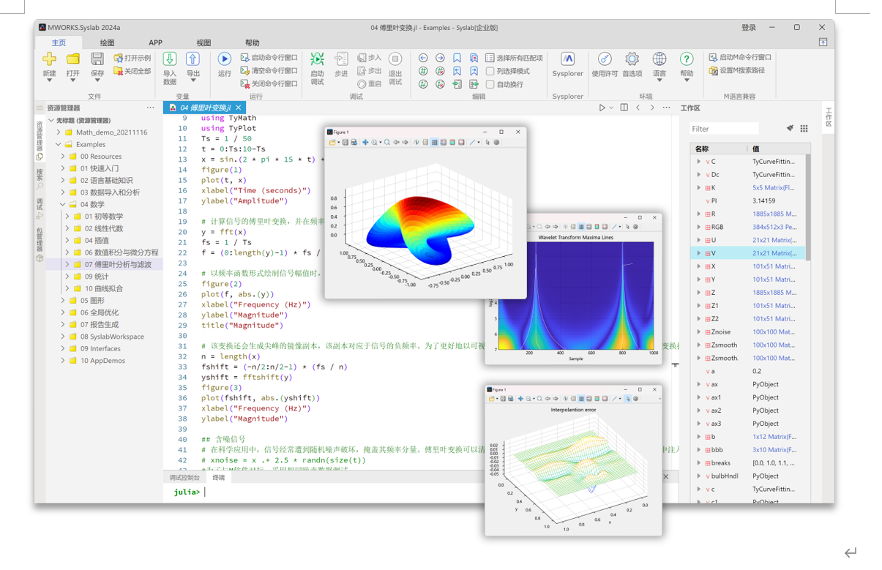Click 启动M命令行窗口 button
882x570 pixels.
point(740,57)
